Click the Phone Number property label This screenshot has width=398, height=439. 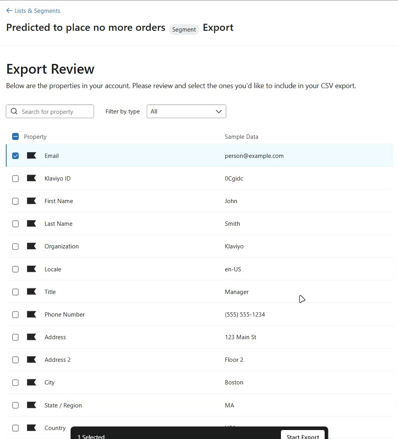coord(64,314)
